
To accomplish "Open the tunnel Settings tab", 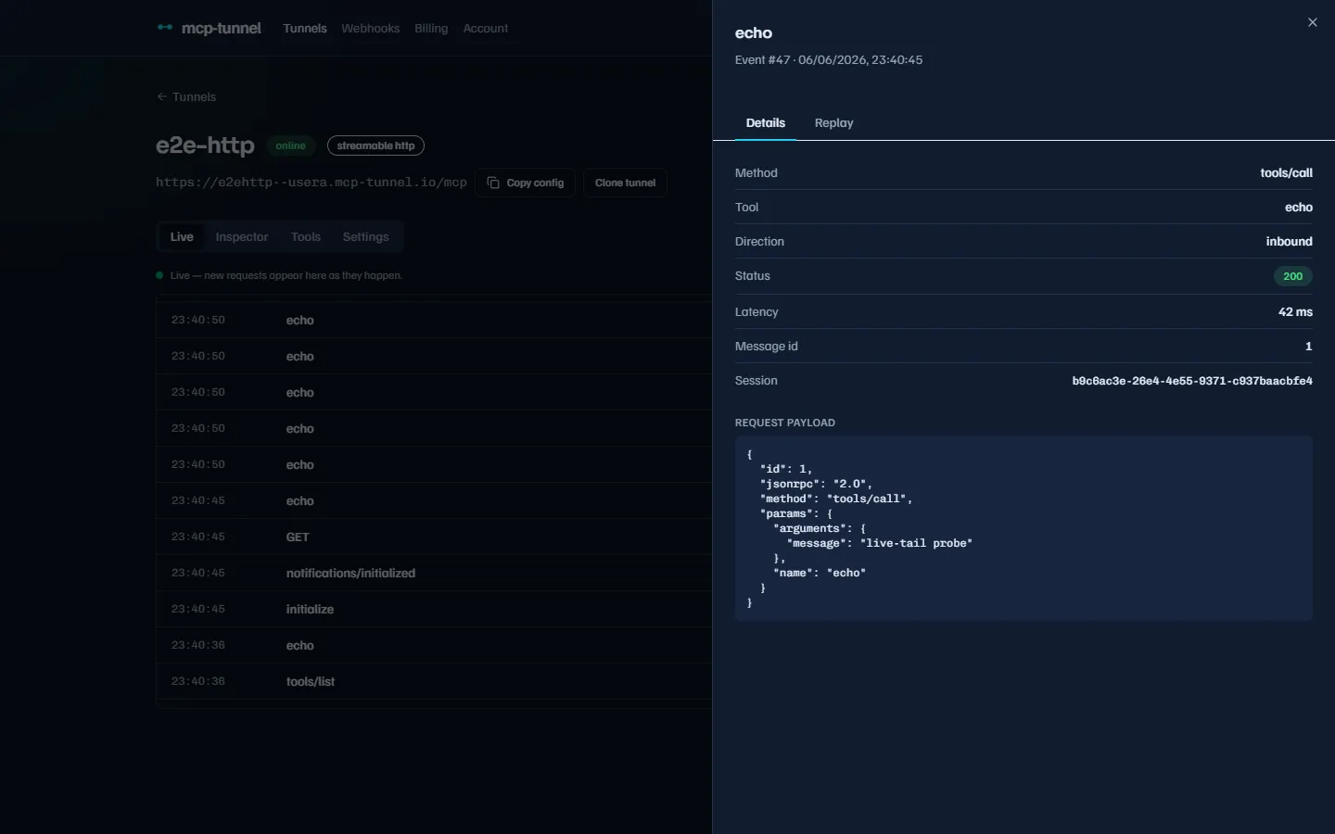I will pos(366,237).
